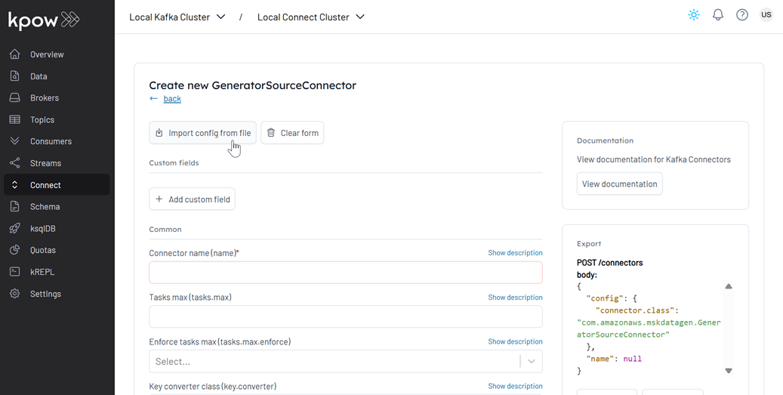
Task: Click the Export JSON scroll-down arrow
Action: pos(729,371)
